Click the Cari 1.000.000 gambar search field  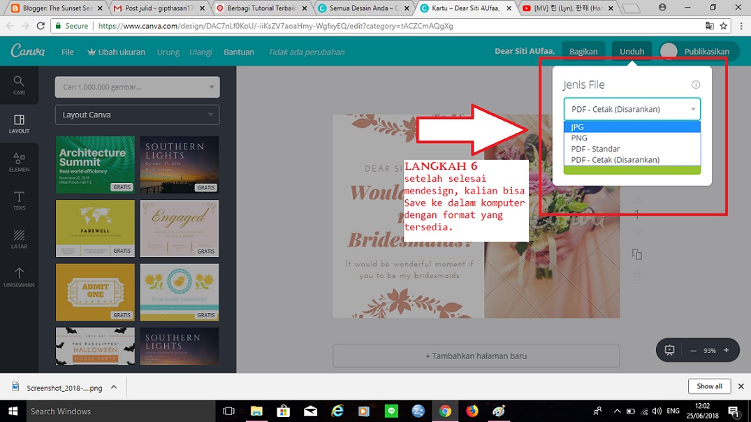137,87
